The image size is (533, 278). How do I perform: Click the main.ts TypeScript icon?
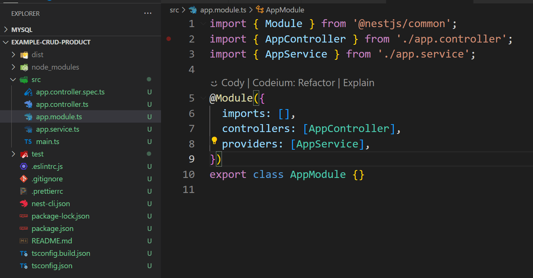(28, 142)
